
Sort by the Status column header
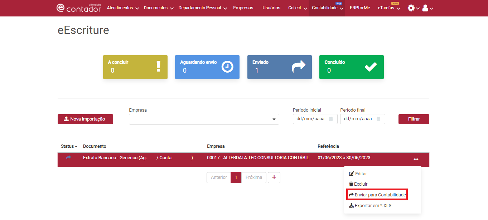[69, 146]
